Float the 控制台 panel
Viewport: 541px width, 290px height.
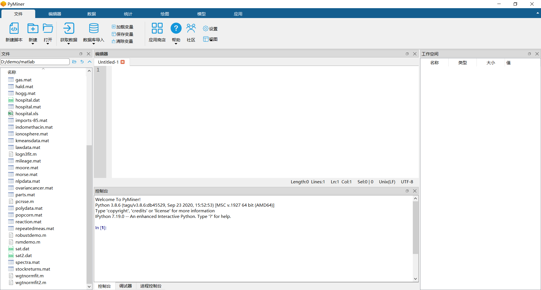tap(407, 191)
